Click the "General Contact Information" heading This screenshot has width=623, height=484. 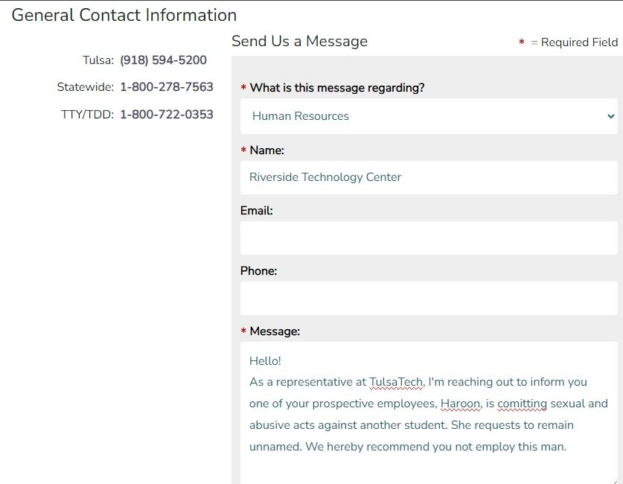pos(124,15)
